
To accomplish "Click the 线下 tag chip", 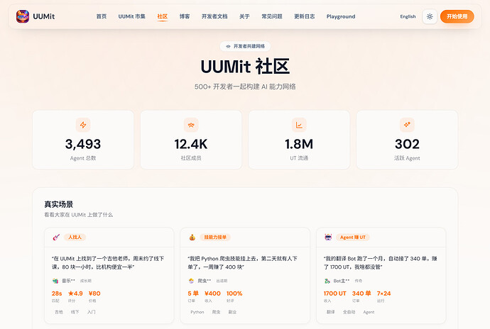I will pos(75,312).
